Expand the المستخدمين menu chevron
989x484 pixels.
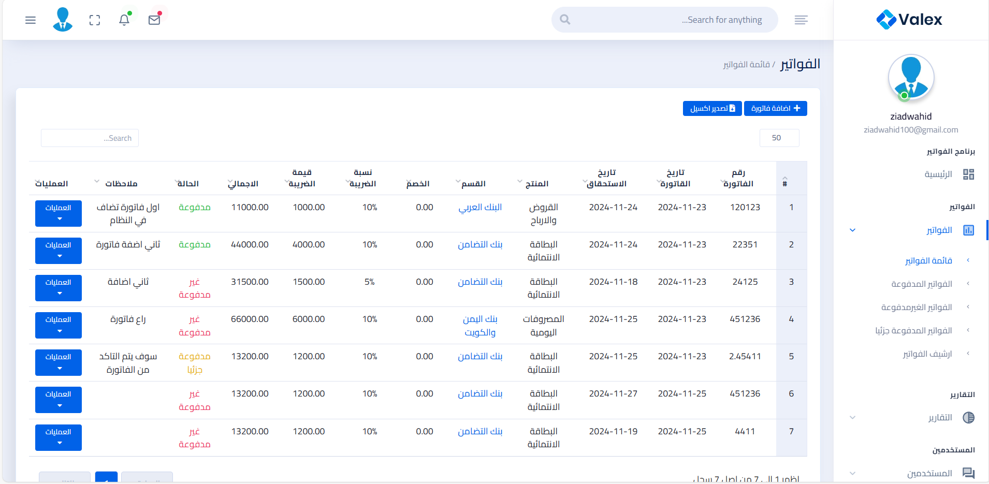(x=853, y=473)
